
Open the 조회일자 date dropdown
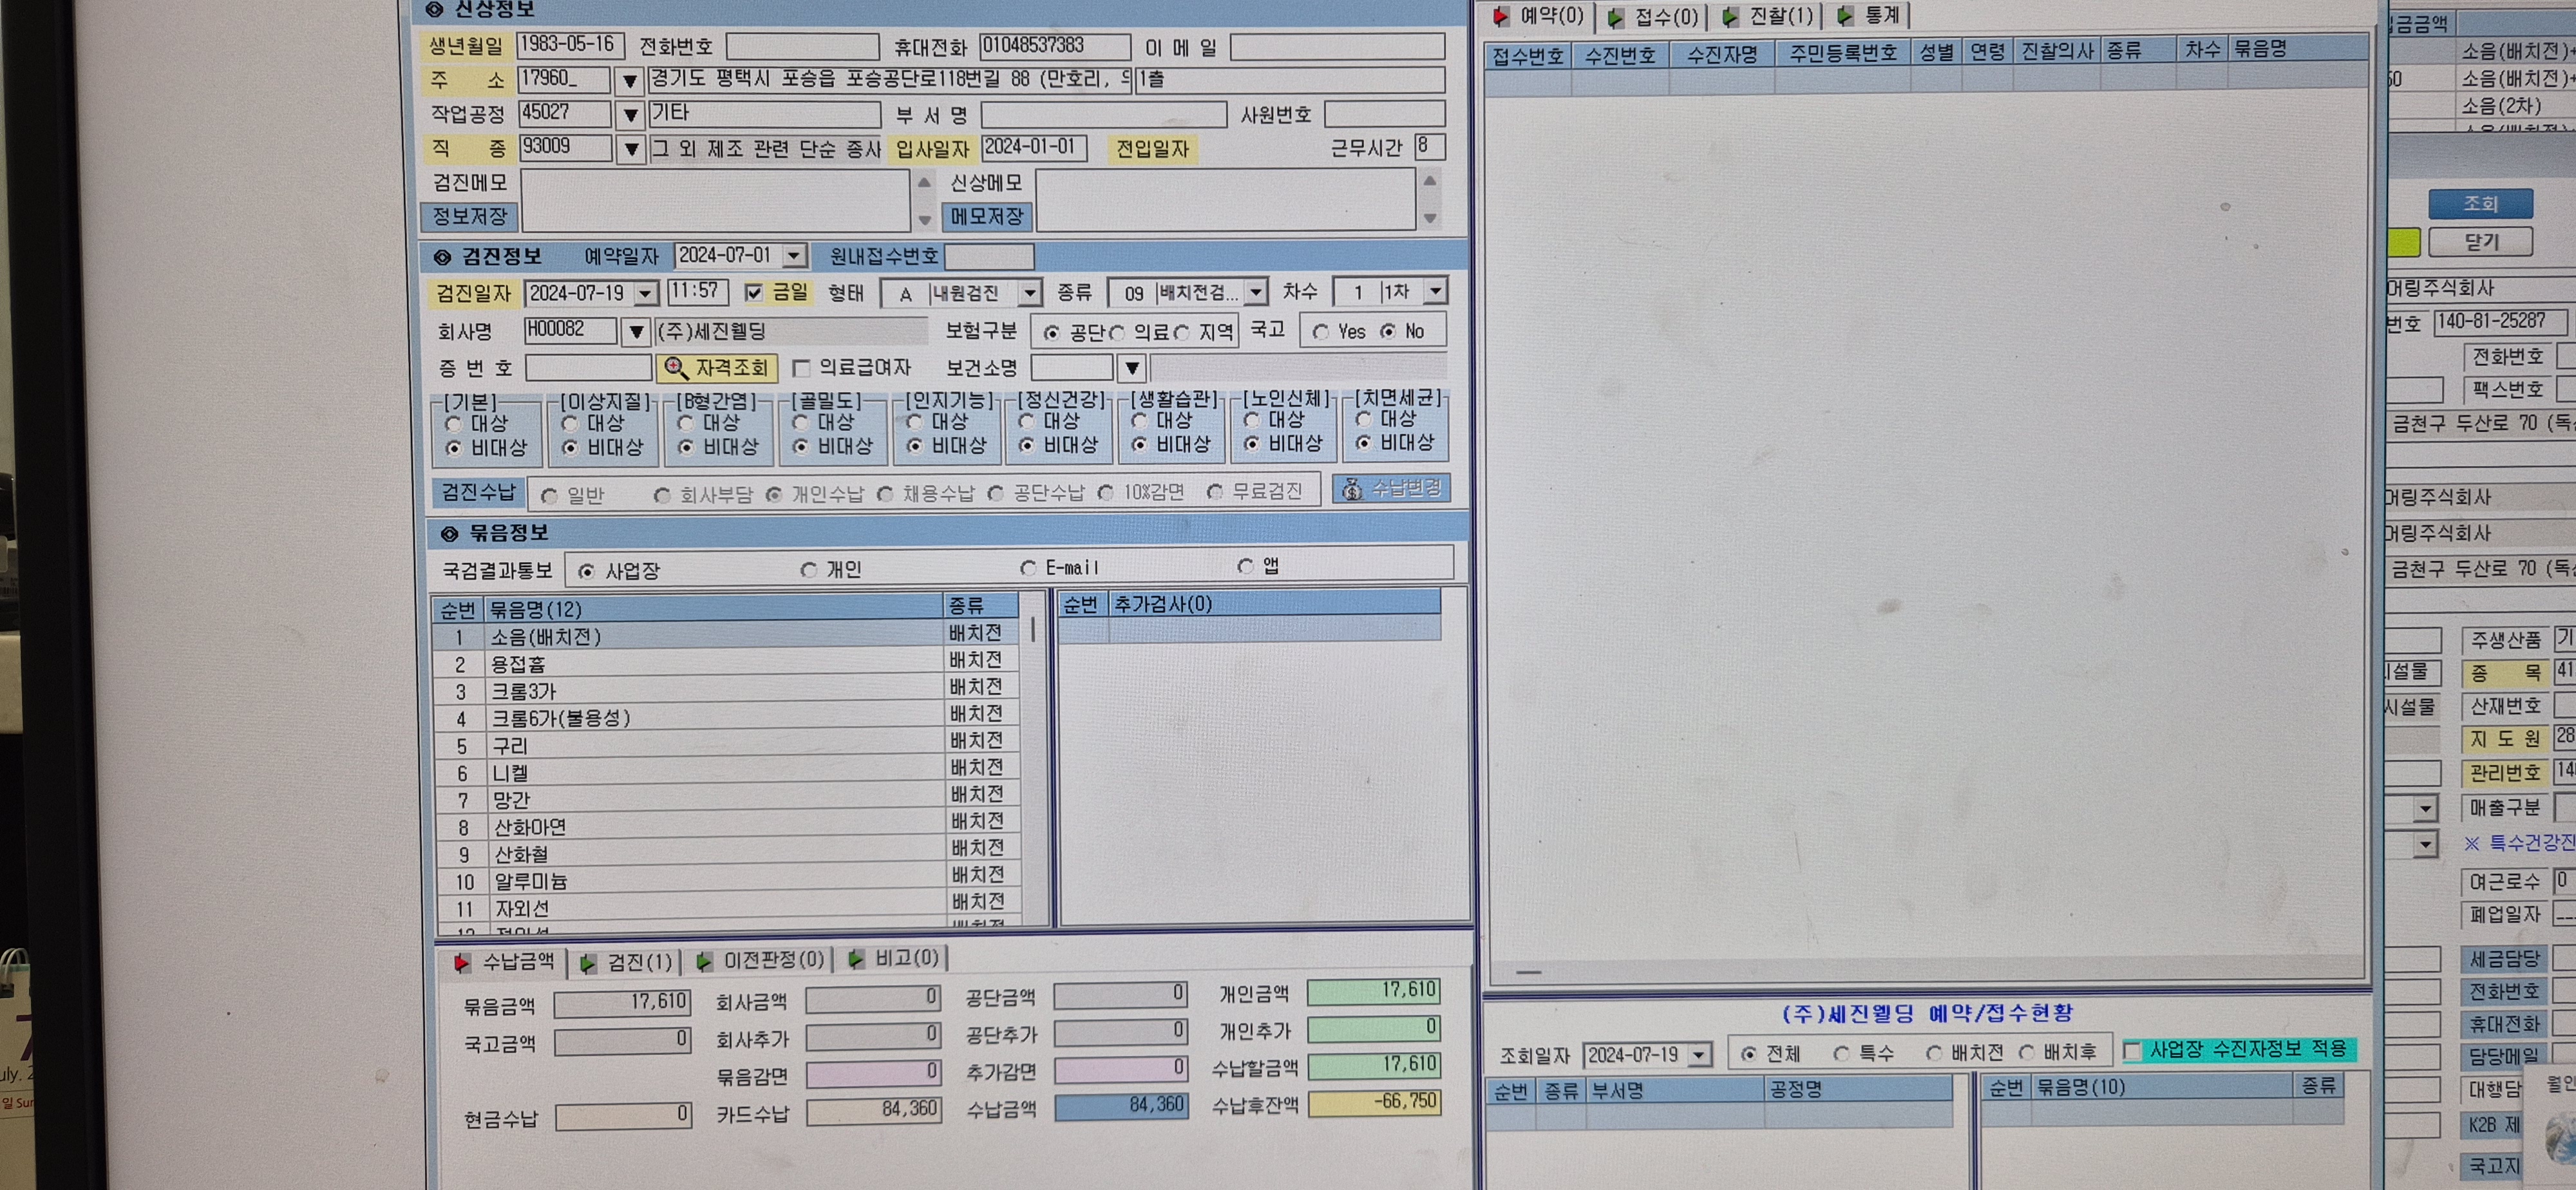point(1699,1055)
